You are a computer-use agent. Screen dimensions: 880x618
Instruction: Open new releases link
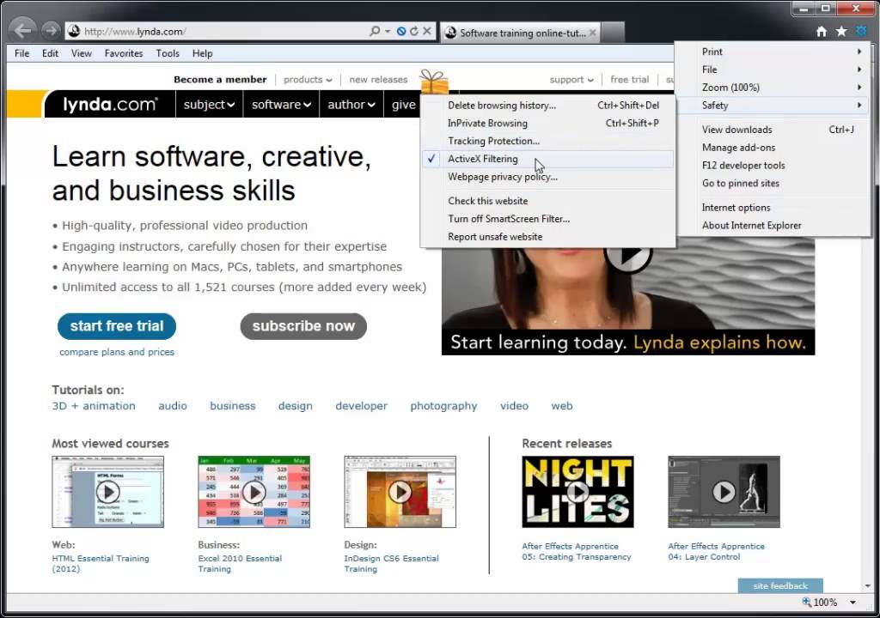tap(378, 80)
